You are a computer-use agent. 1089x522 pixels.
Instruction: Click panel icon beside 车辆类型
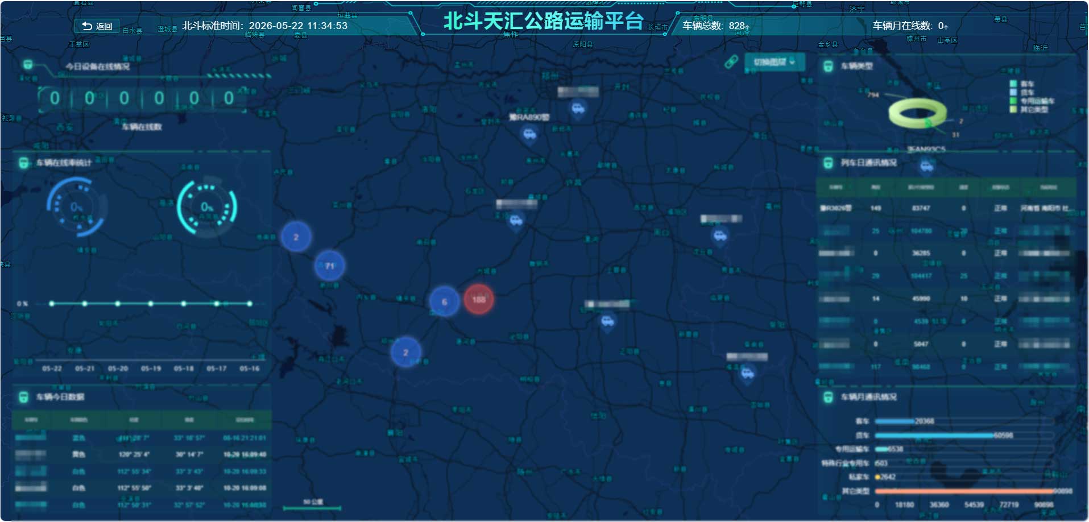point(828,66)
